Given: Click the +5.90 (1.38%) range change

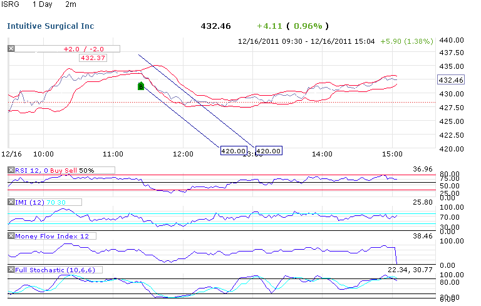Looking at the screenshot, I should tap(406, 41).
